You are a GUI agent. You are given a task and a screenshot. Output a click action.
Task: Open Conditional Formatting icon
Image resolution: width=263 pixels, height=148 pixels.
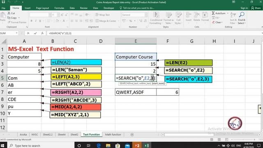(156, 15)
